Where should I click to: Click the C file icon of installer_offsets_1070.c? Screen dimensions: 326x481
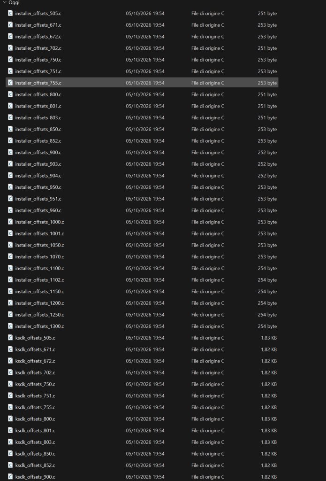pos(10,256)
